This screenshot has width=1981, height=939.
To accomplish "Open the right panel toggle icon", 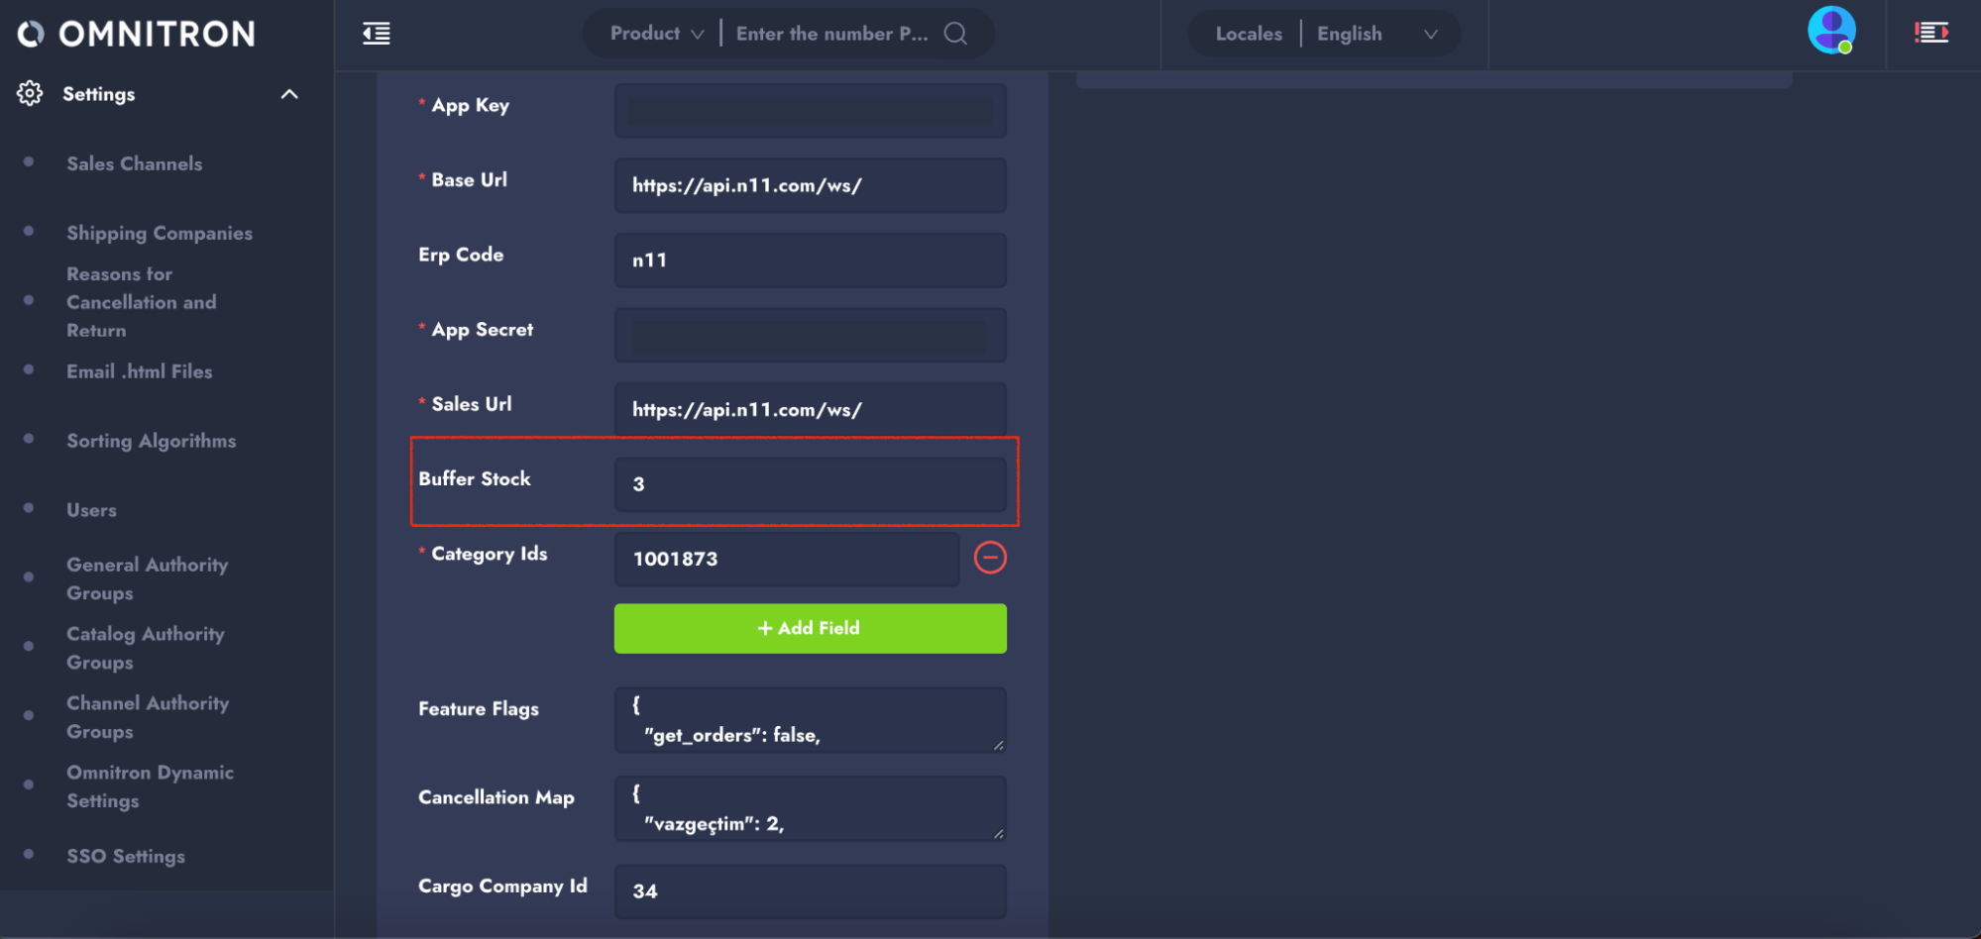I will pos(1930,34).
